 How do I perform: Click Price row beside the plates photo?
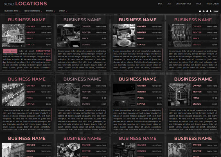(x=149, y=38)
